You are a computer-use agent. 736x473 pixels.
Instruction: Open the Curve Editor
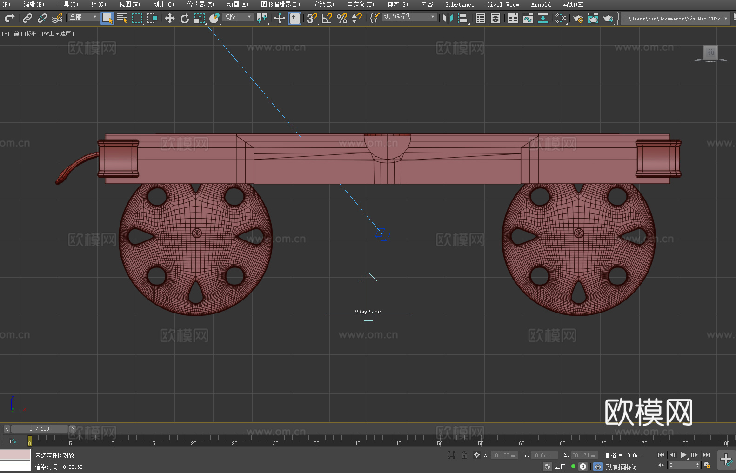pos(528,18)
